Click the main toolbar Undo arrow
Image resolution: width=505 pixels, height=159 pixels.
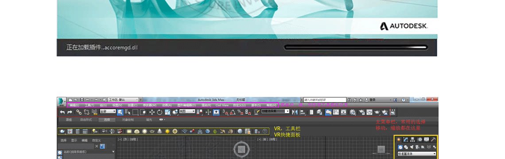[x=62, y=112]
